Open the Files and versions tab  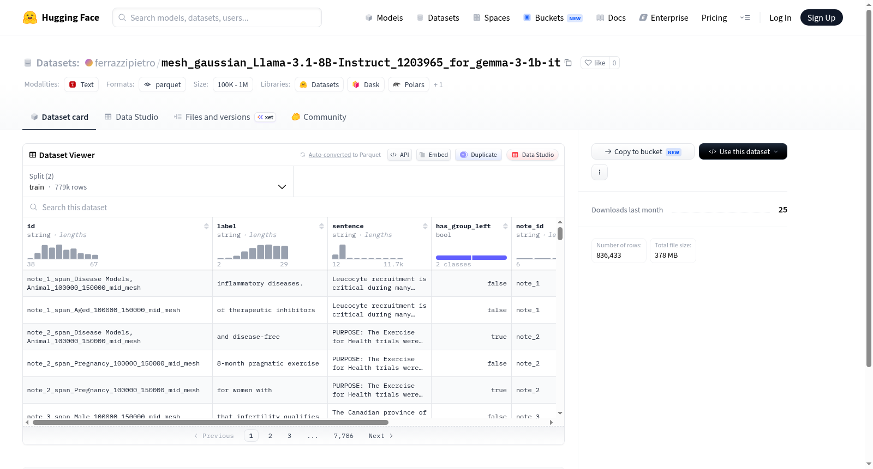click(225, 117)
